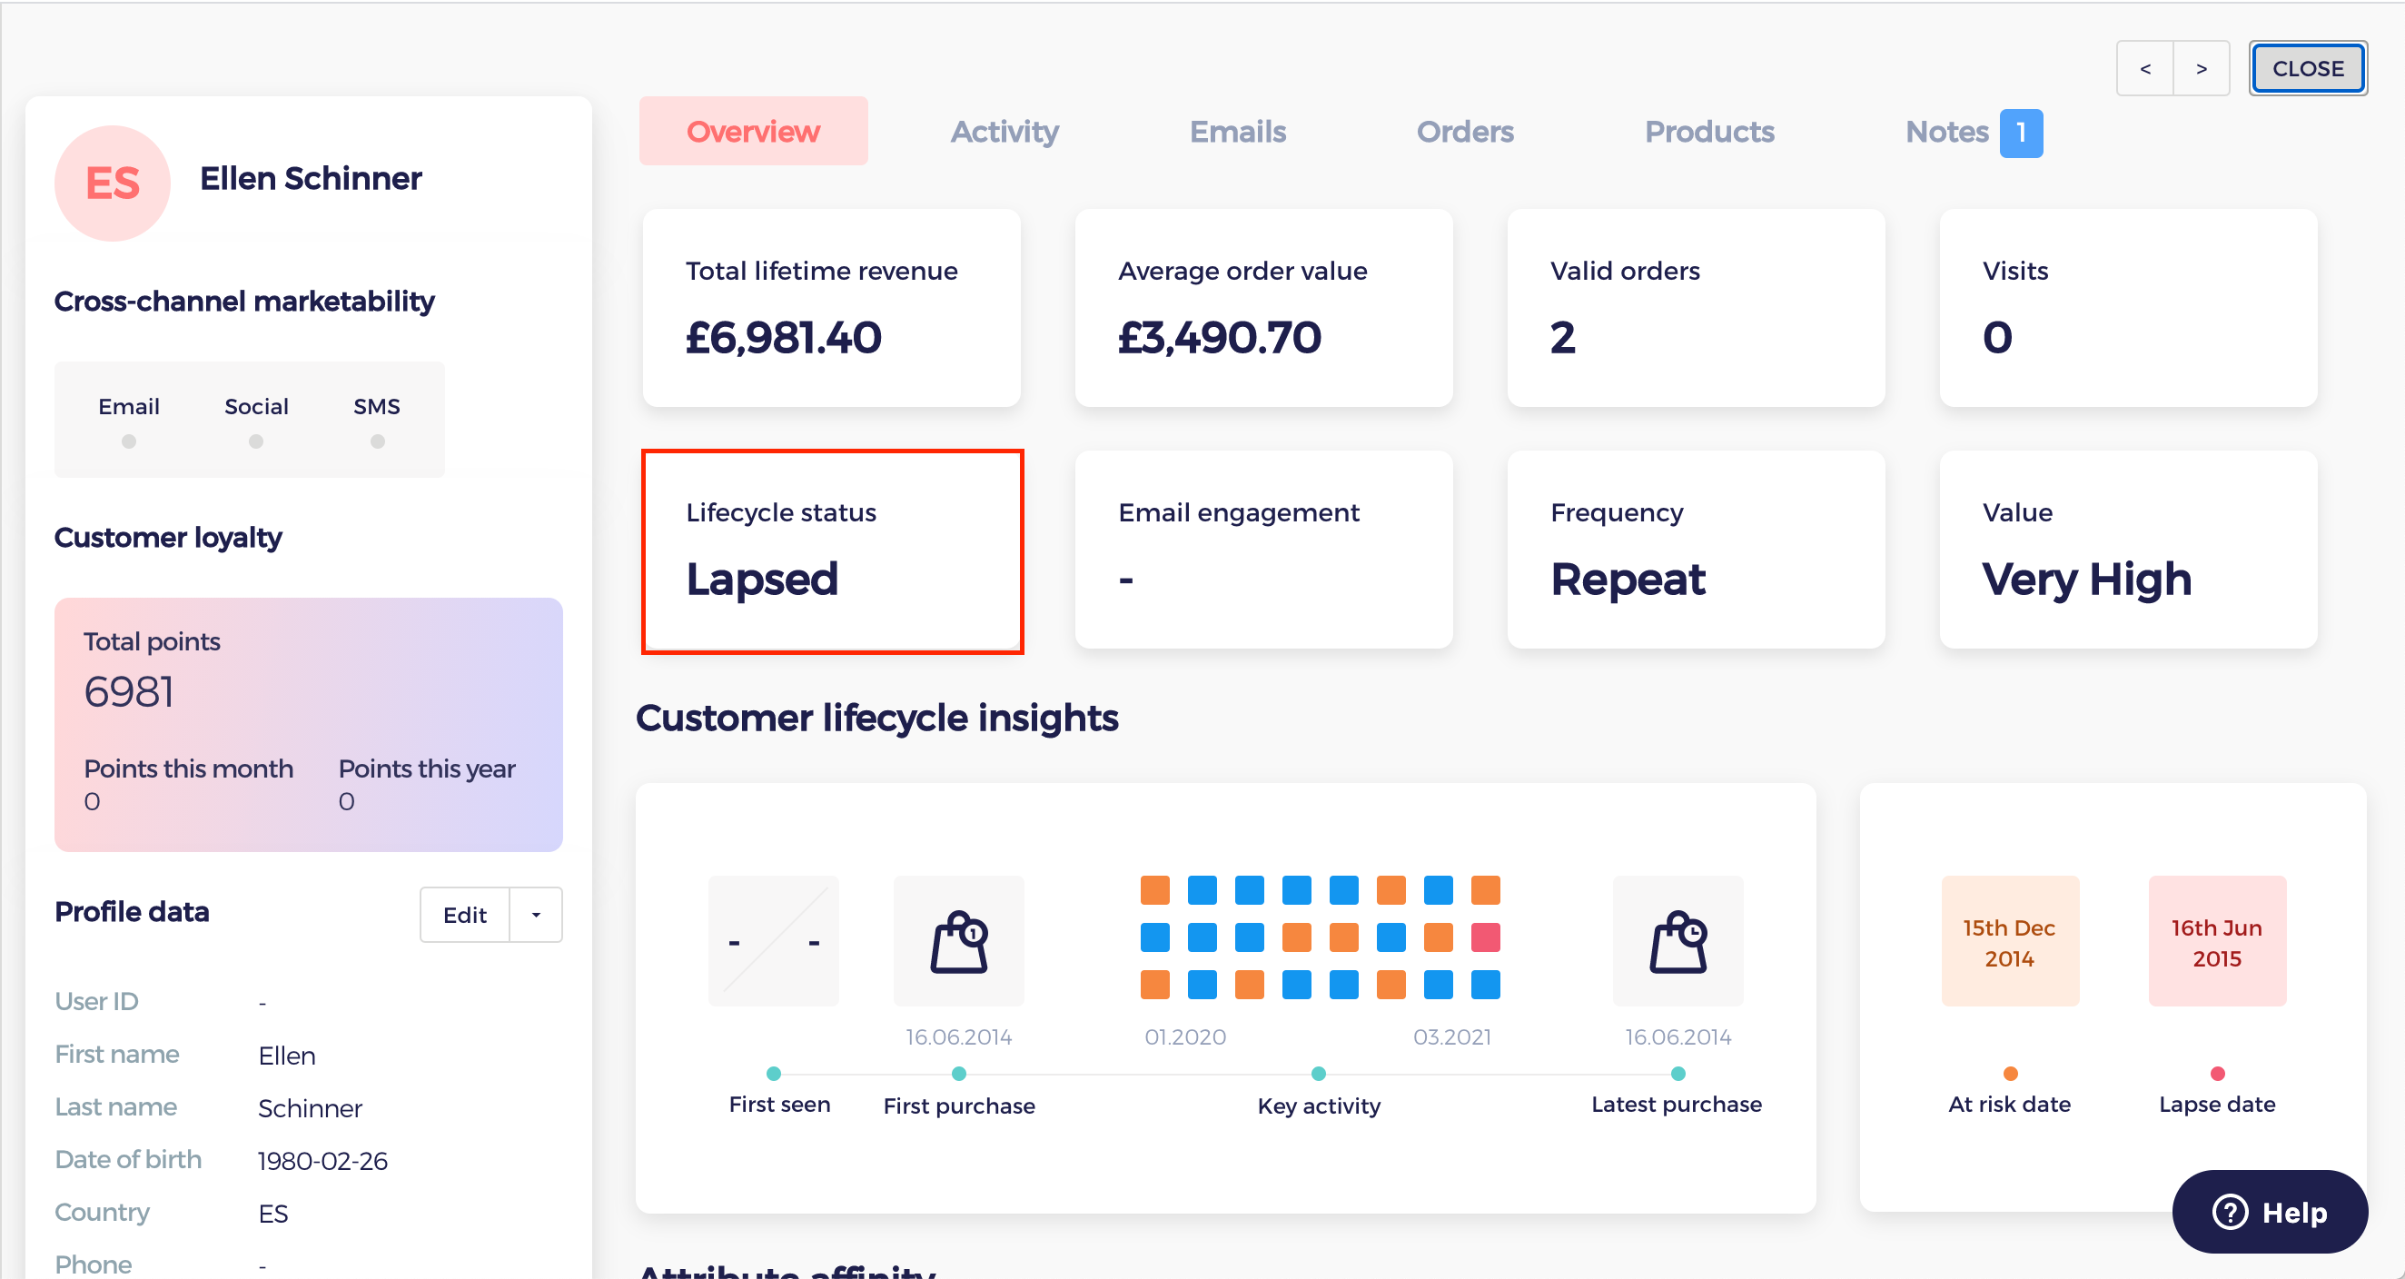Toggle the Social marketability dot
Screen dimensions: 2405x1279
point(256,441)
